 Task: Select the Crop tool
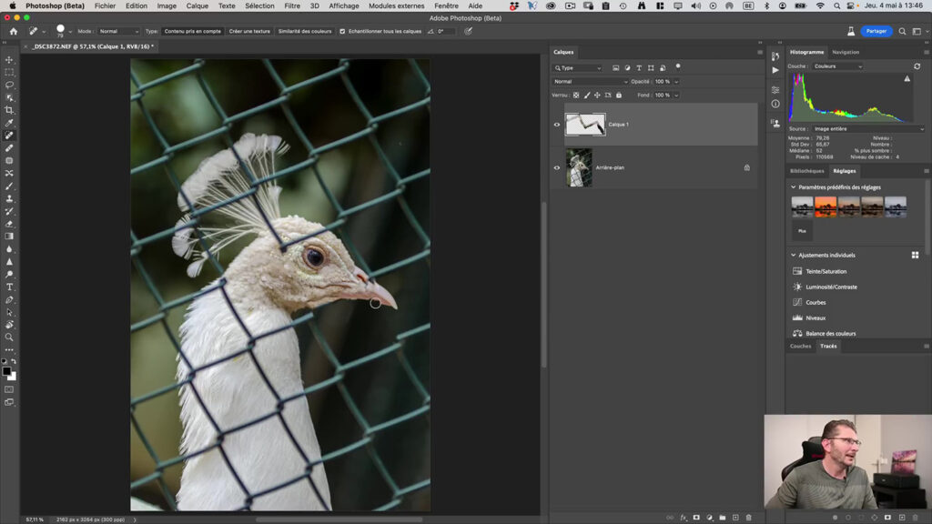click(9, 110)
